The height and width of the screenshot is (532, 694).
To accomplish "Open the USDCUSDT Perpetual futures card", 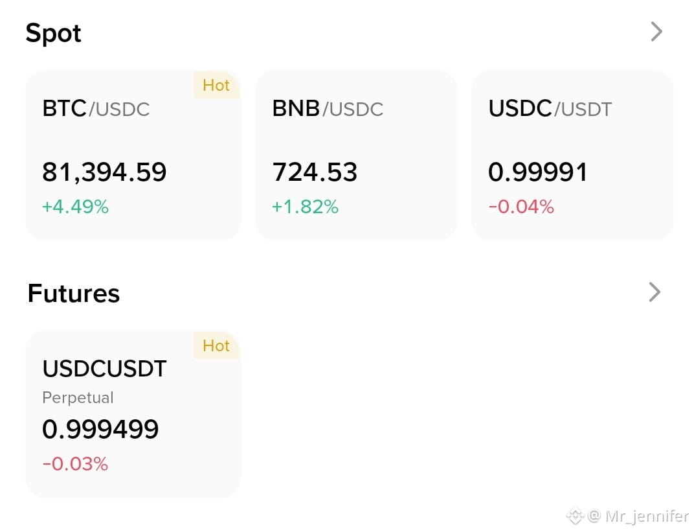I will (x=133, y=414).
